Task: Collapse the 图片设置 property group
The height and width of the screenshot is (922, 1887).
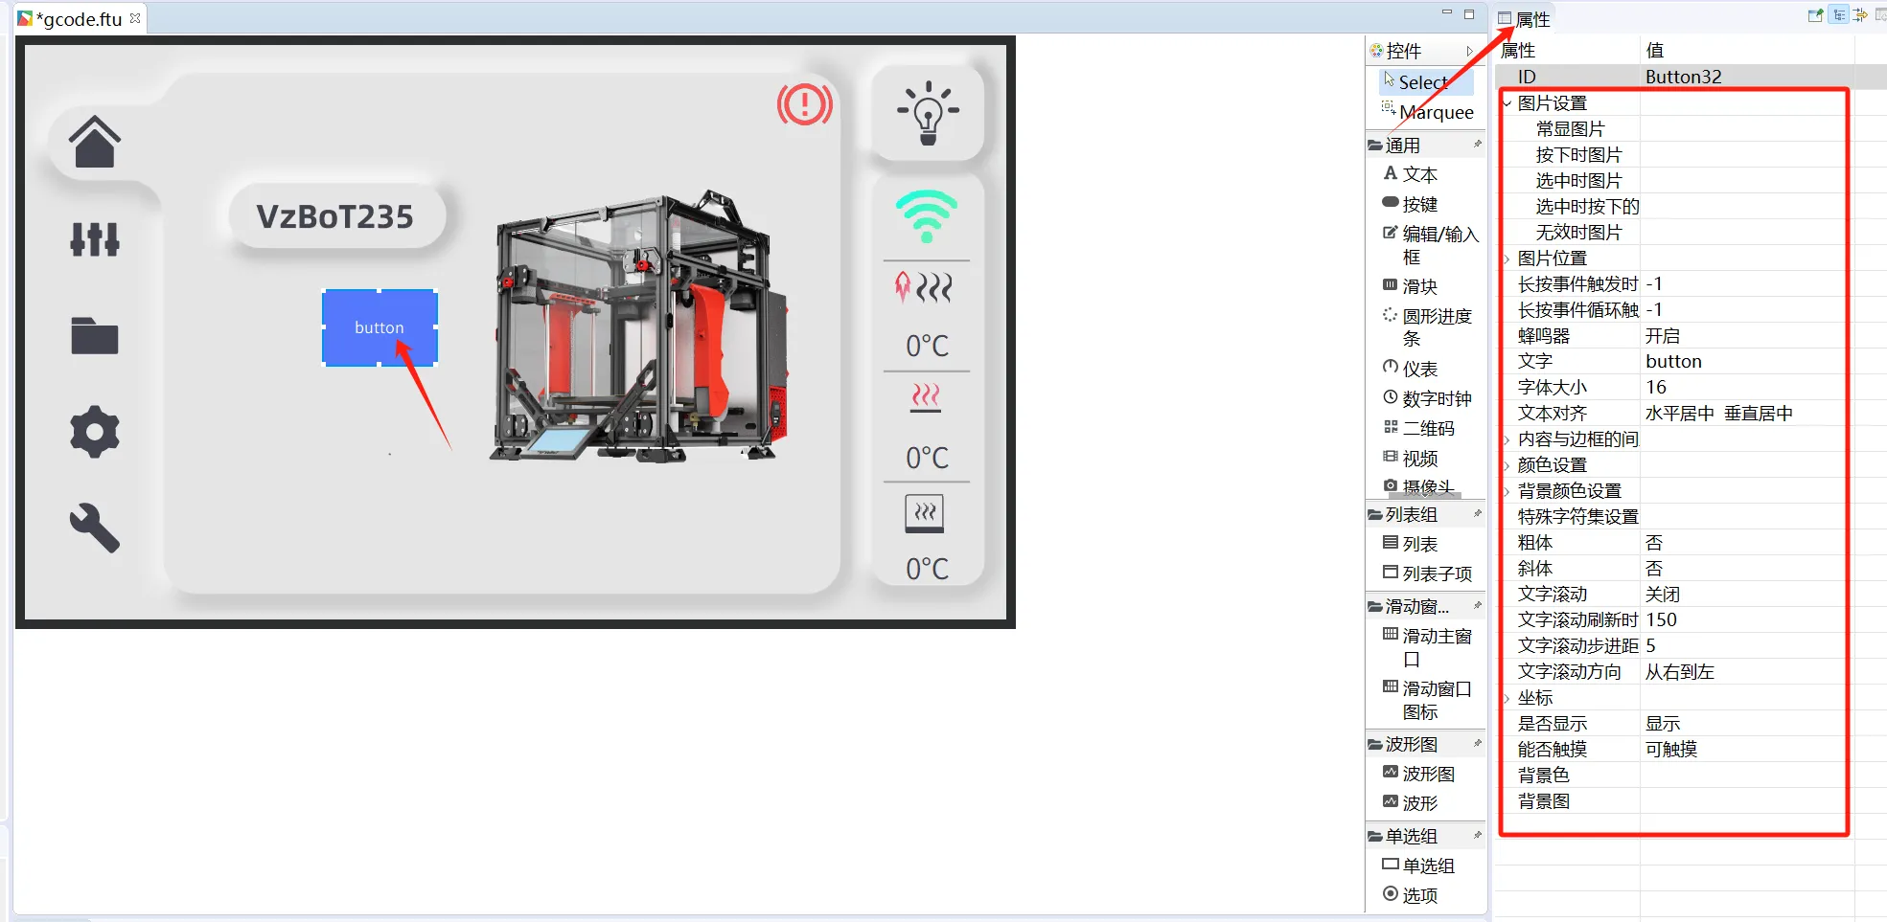Action: [x=1507, y=103]
